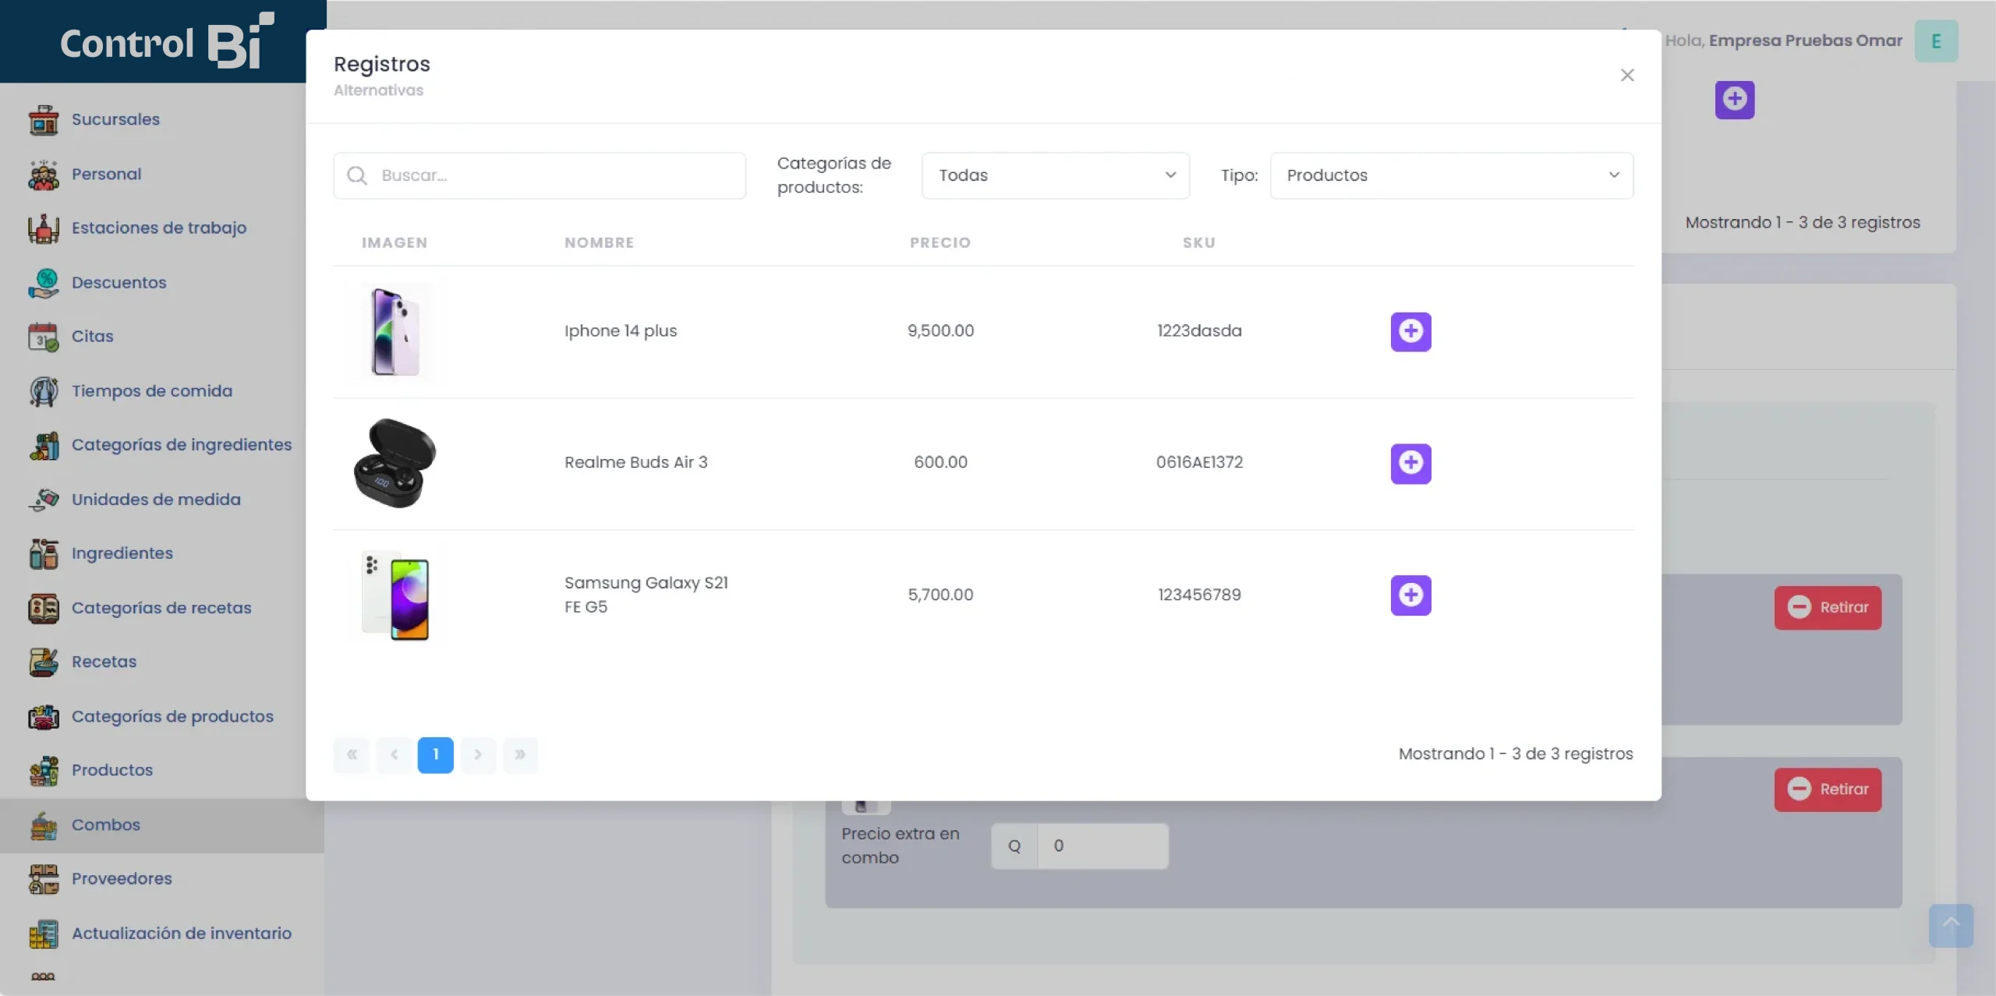Click the Citas label in sidebar
The image size is (1996, 996).
pos(93,336)
